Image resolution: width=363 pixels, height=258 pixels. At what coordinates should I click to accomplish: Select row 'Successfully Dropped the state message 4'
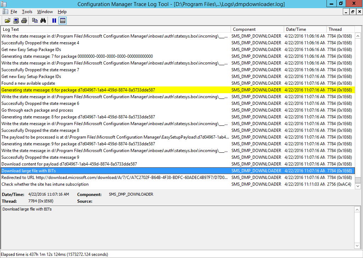[178, 43]
